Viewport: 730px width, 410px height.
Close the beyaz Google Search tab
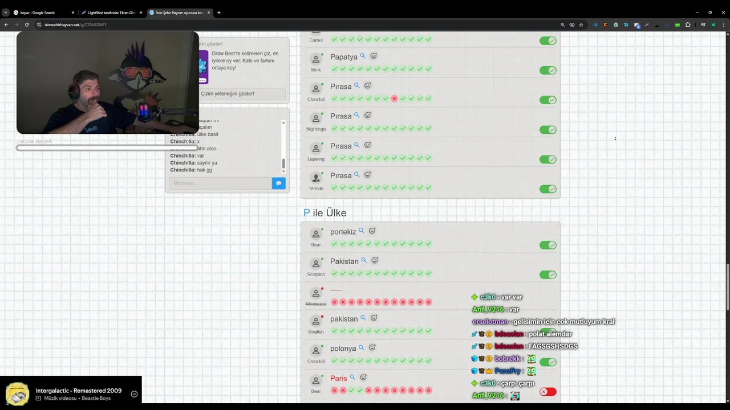tap(73, 13)
